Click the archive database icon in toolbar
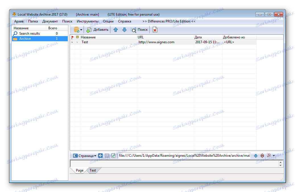This screenshot has height=192, width=295. tap(77, 30)
